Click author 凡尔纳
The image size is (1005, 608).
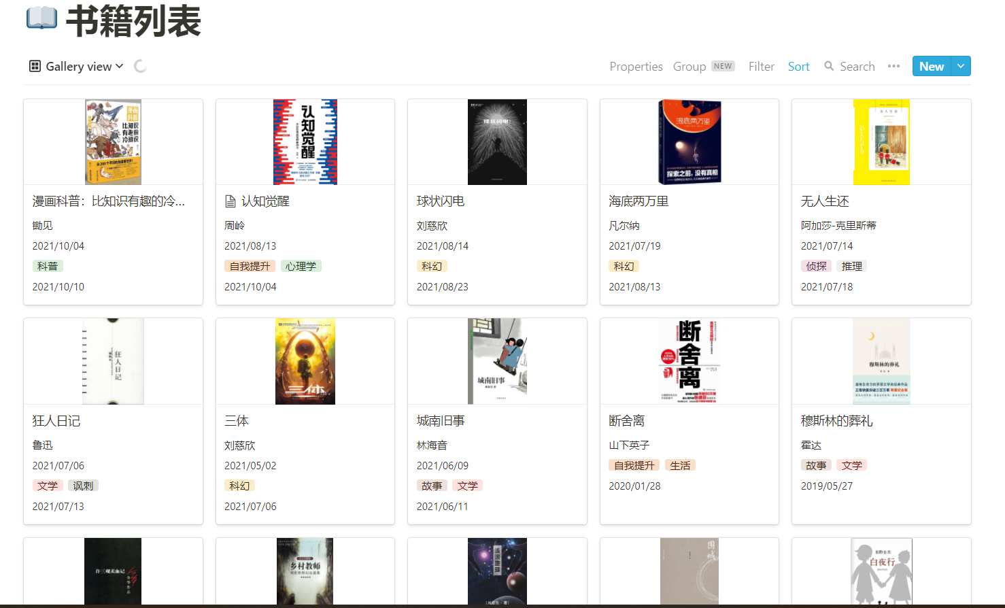tap(624, 225)
